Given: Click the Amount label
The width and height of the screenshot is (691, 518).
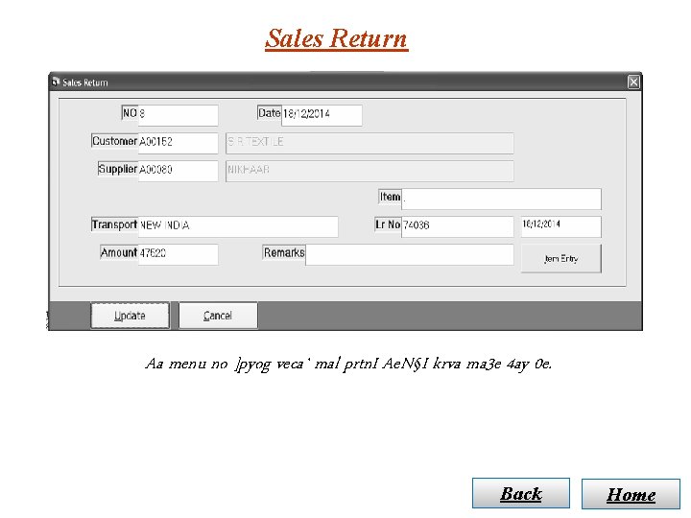Looking at the screenshot, I should pyautogui.click(x=119, y=252).
